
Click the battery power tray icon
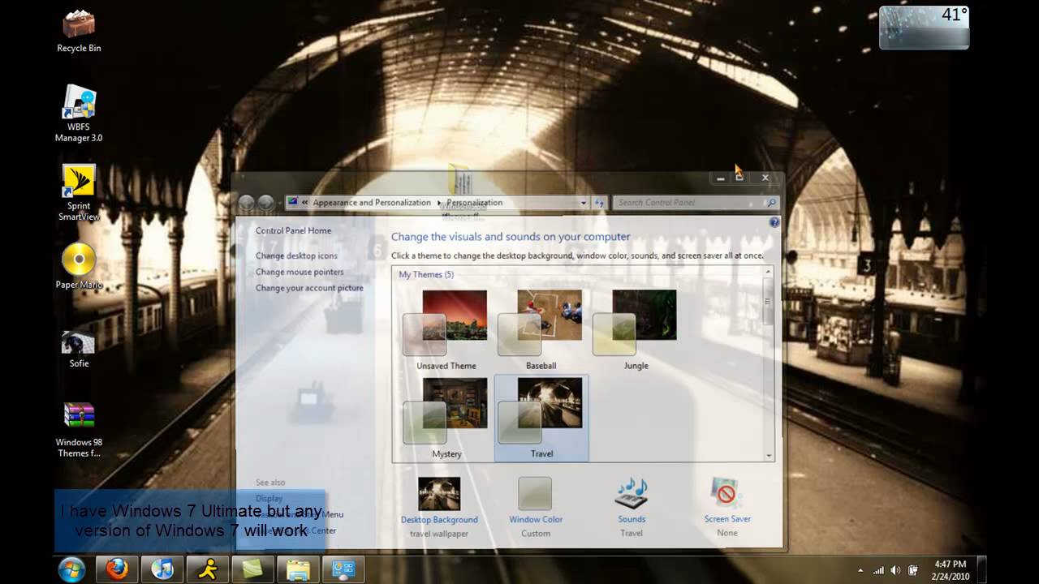(x=912, y=569)
